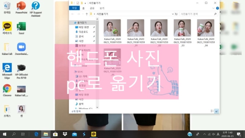The image size is (245, 138).
Task: Click the Windows Start button
Action: coord(5,134)
